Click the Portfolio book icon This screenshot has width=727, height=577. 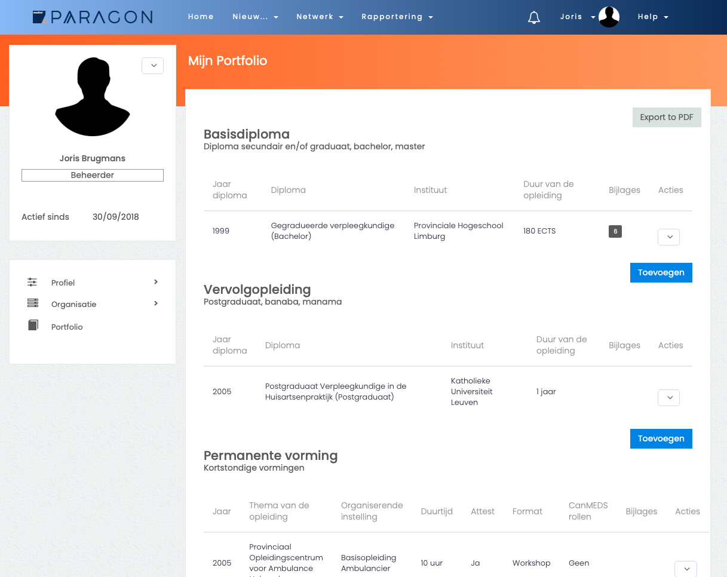pos(33,326)
